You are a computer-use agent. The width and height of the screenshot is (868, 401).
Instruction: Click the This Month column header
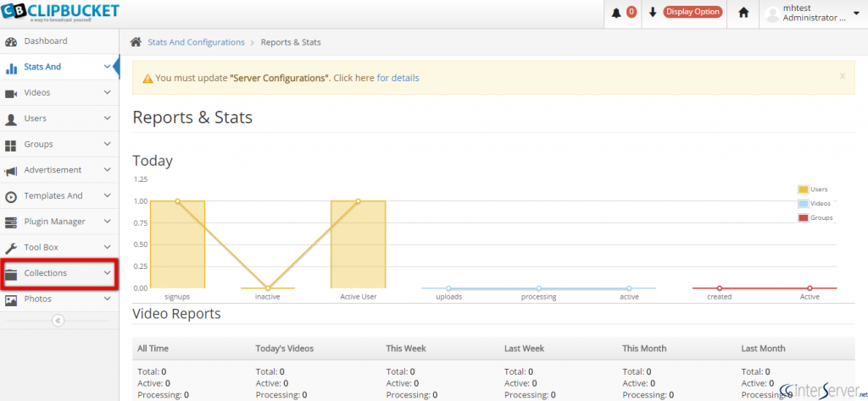pyautogui.click(x=644, y=349)
